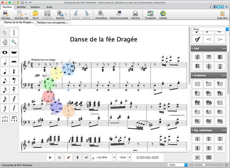
Task: Pick the thirty-second note tool
Action: coord(5,99)
